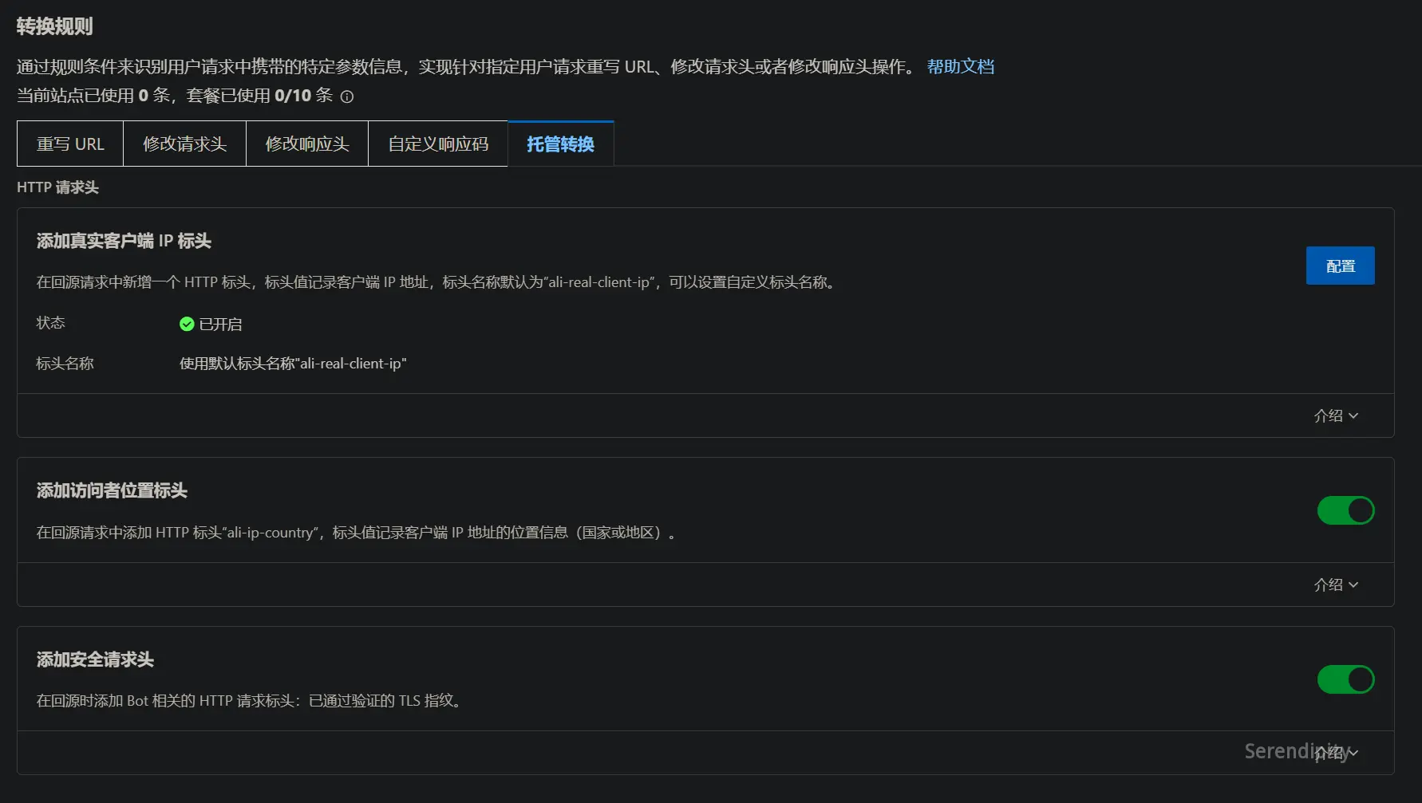Click 添加真实客户端 IP 标头 heading
Image resolution: width=1422 pixels, height=803 pixels.
click(x=124, y=241)
